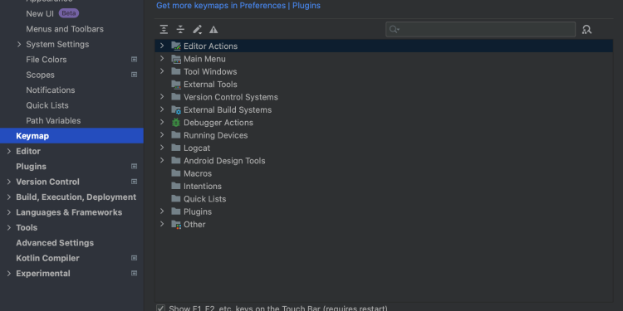Image resolution: width=623 pixels, height=311 pixels.
Task: Select New UI Beta settings page
Action: [x=52, y=13]
